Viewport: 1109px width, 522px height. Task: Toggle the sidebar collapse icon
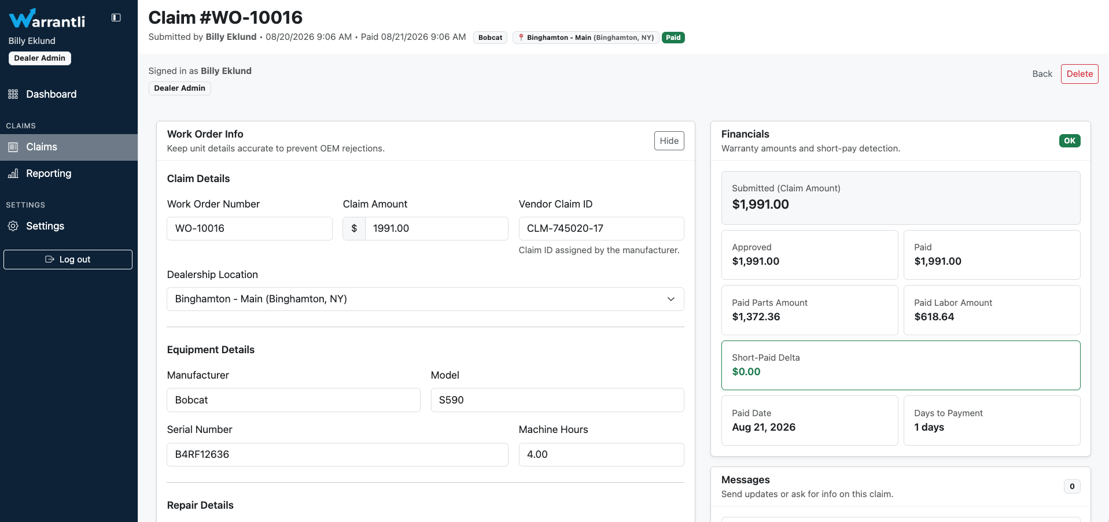pyautogui.click(x=116, y=17)
